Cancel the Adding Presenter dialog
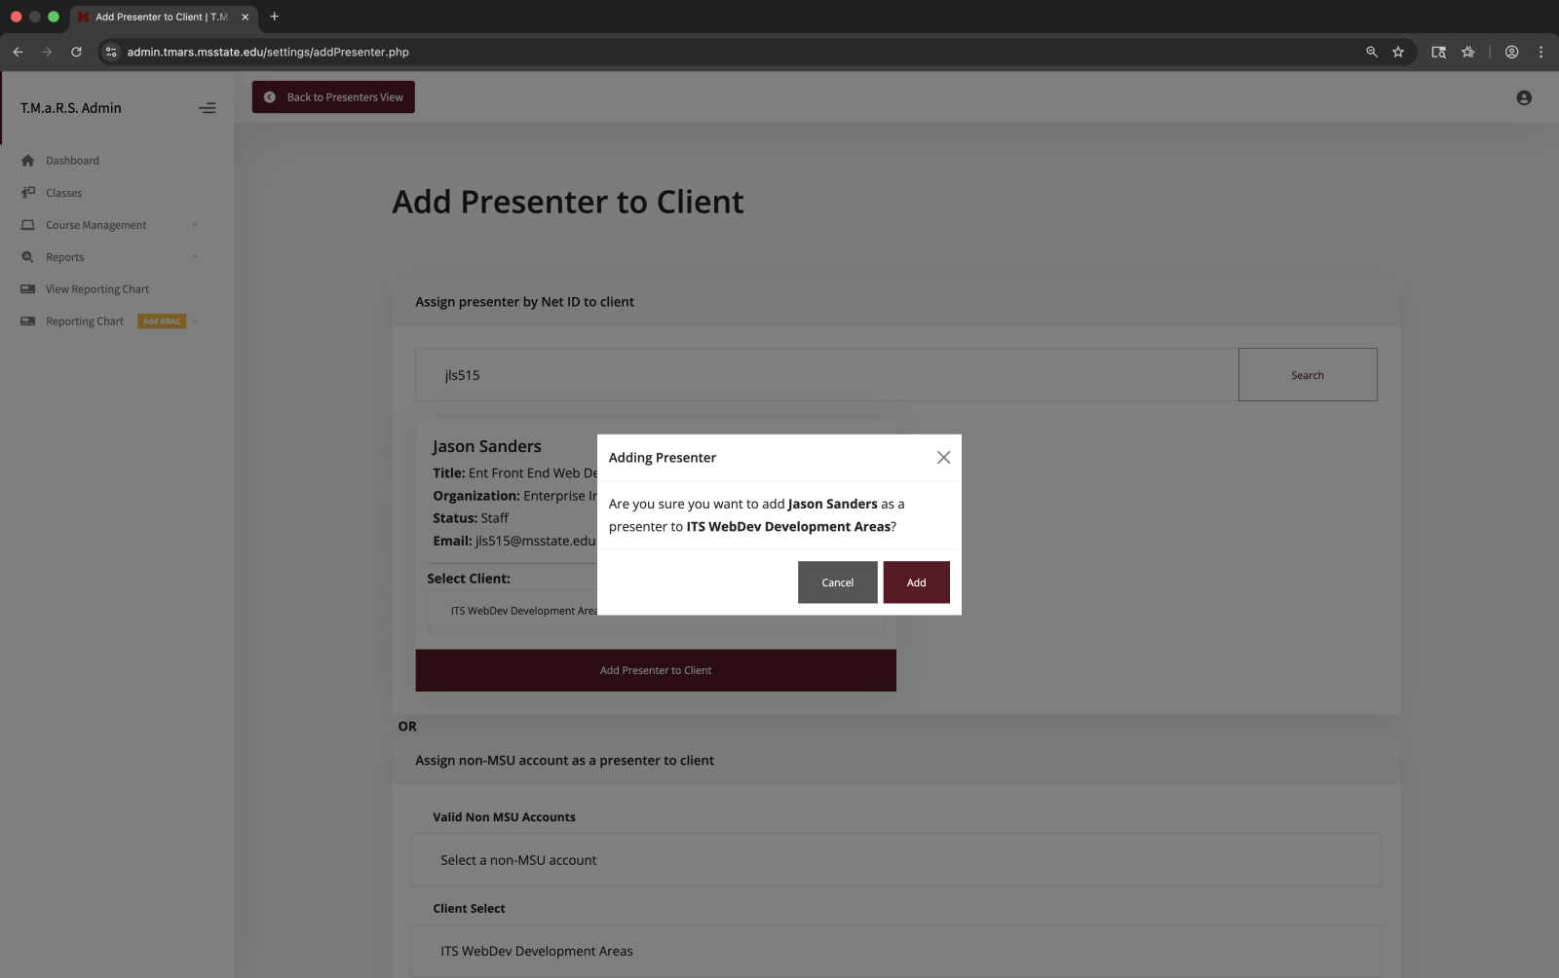Screen dimensions: 1559x978 point(836,582)
